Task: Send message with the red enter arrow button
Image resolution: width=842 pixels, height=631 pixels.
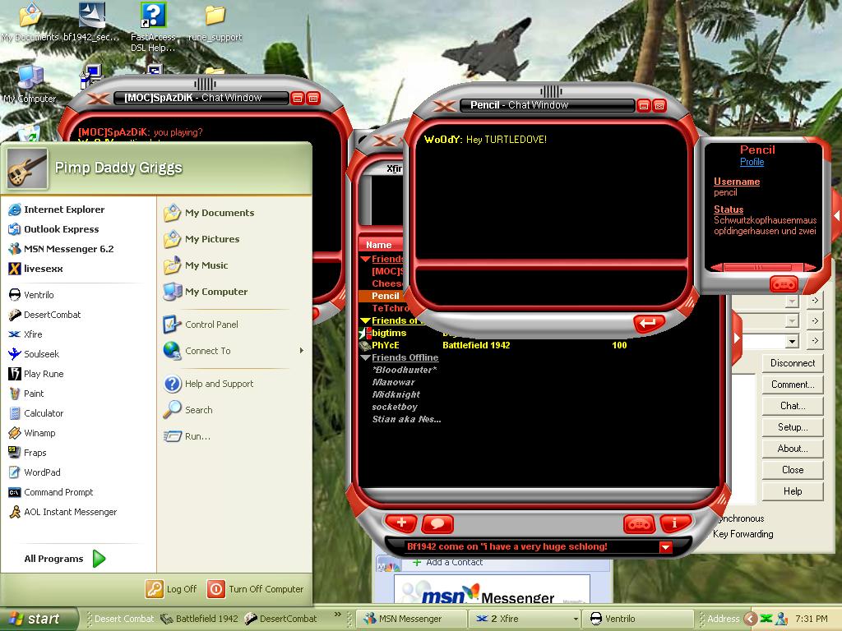Action: (x=649, y=324)
